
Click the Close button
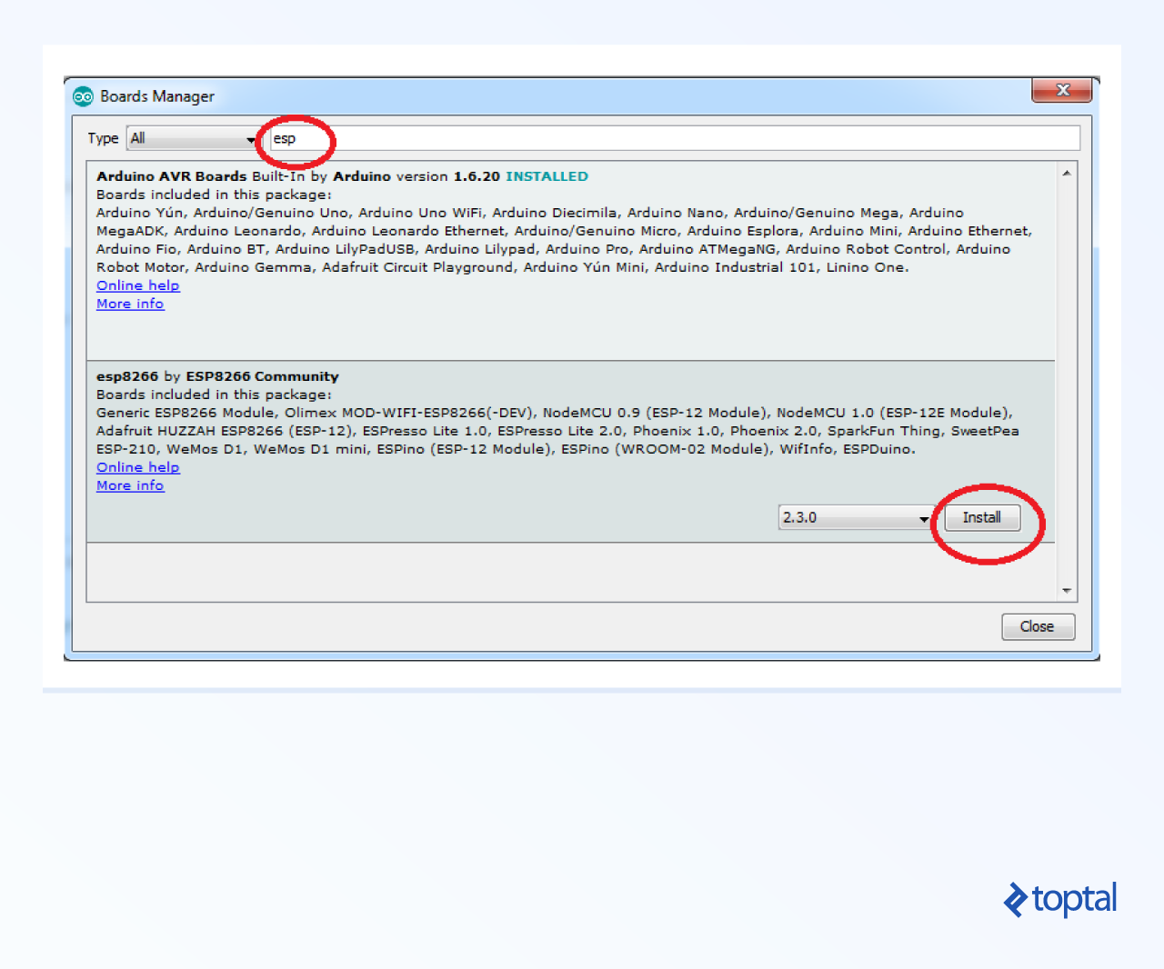click(1038, 626)
